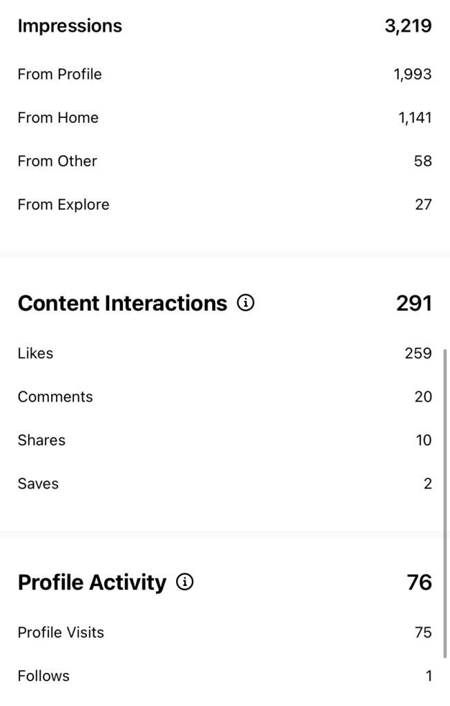Tap info icon beside Content Interactions
Viewport: 450px width, 706px height.
pos(245,303)
